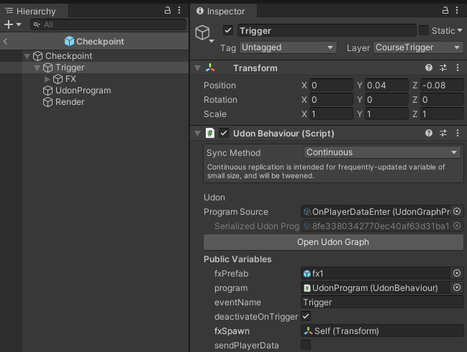Collapse the Udon Behaviour component foldout
Viewport: 467px width, 352px height.
[197, 134]
